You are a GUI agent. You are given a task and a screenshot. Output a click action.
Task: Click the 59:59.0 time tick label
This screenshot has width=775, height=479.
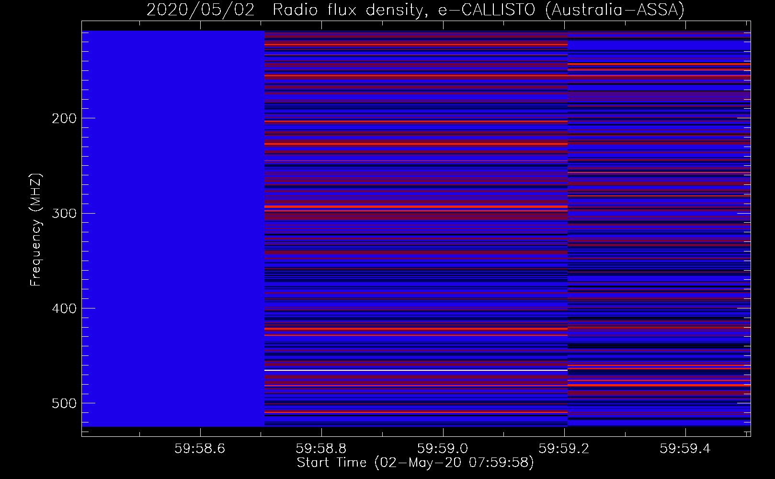pos(443,448)
